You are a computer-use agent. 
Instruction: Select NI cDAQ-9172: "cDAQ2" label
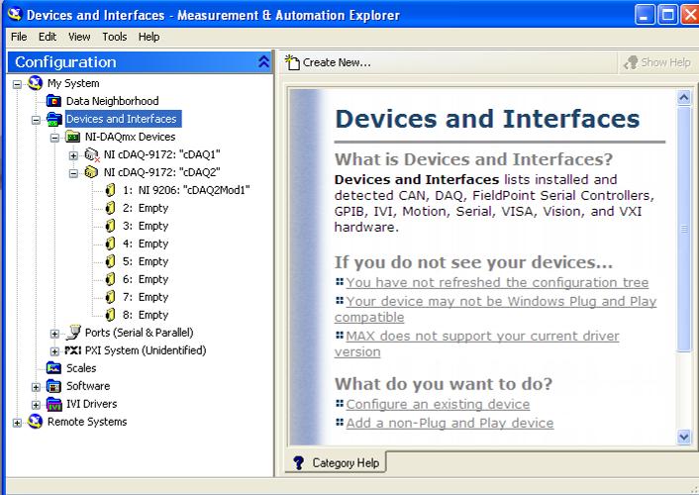(161, 172)
